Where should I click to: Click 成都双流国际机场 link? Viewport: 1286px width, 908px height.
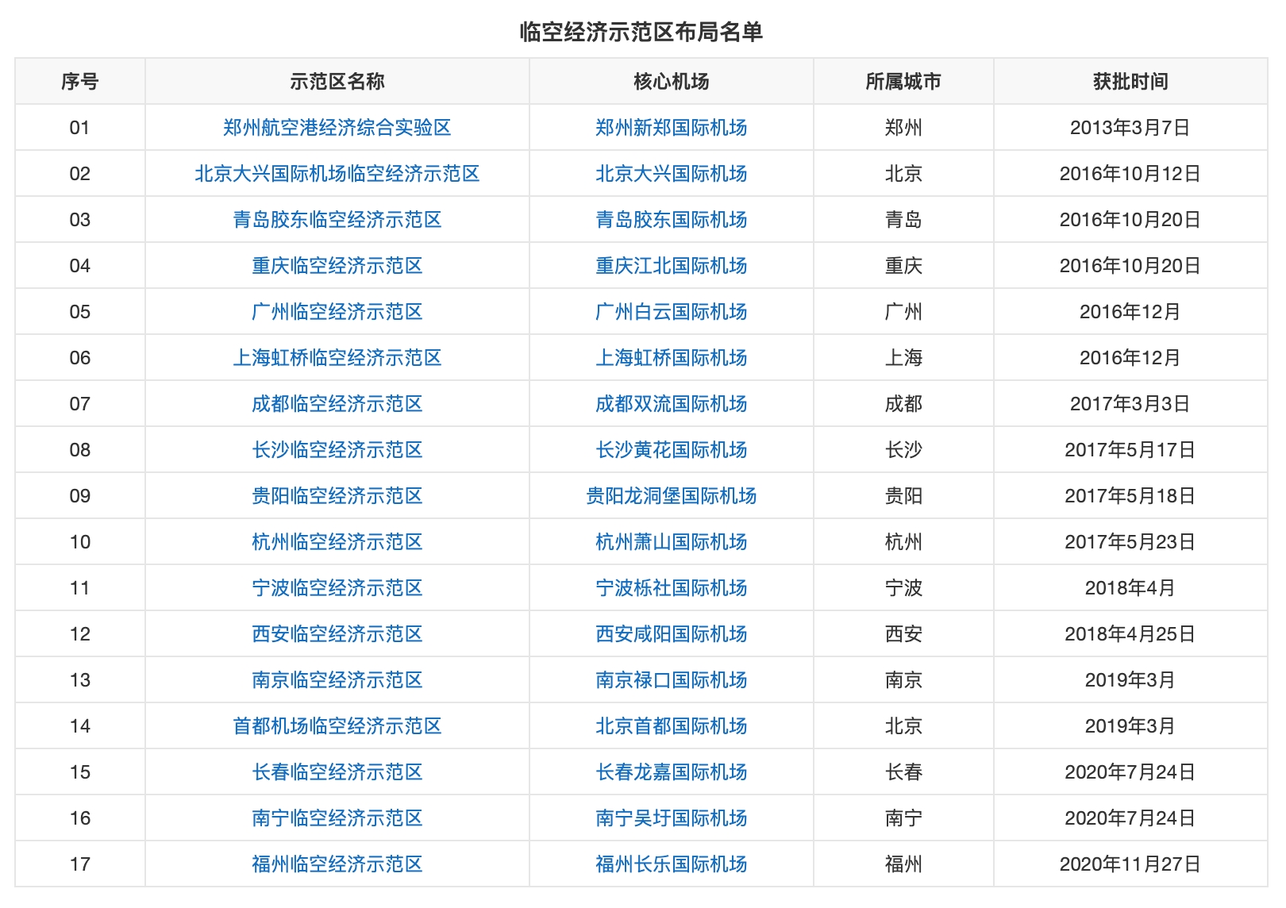(672, 404)
